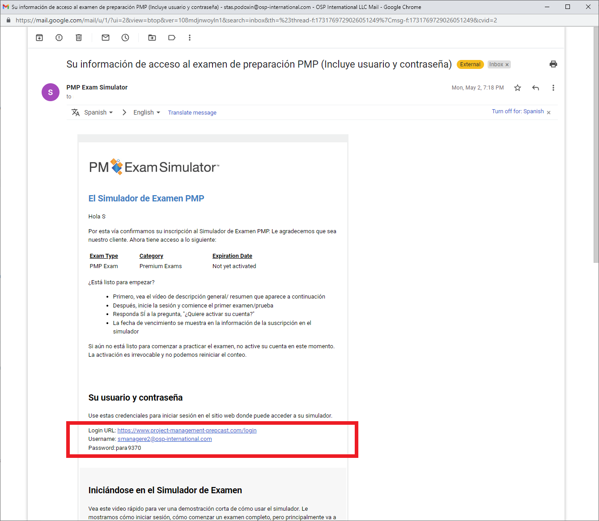Click the 'Hola S' greeting
The width and height of the screenshot is (599, 521).
tap(97, 217)
